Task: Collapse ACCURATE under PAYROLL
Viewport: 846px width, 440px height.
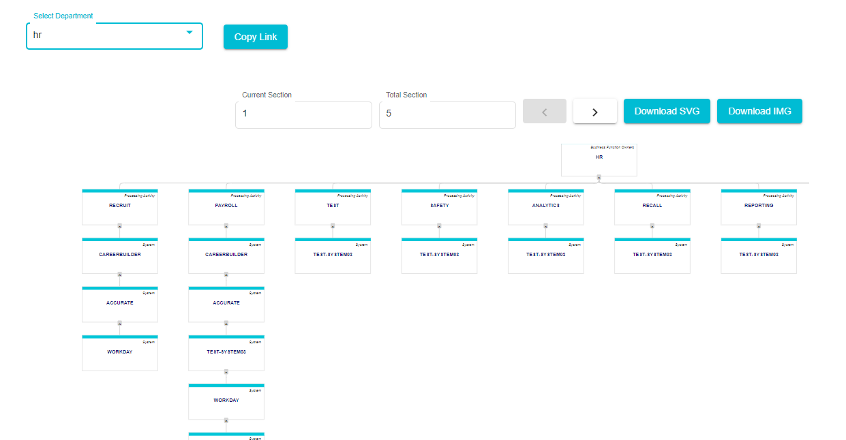Action: pyautogui.click(x=226, y=323)
